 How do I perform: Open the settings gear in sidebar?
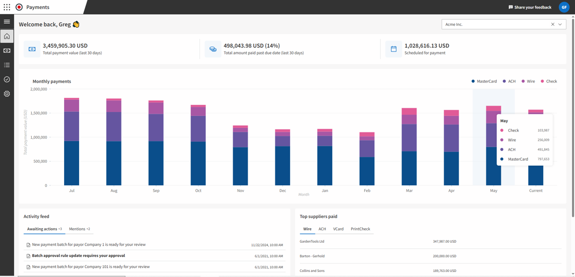(x=7, y=94)
